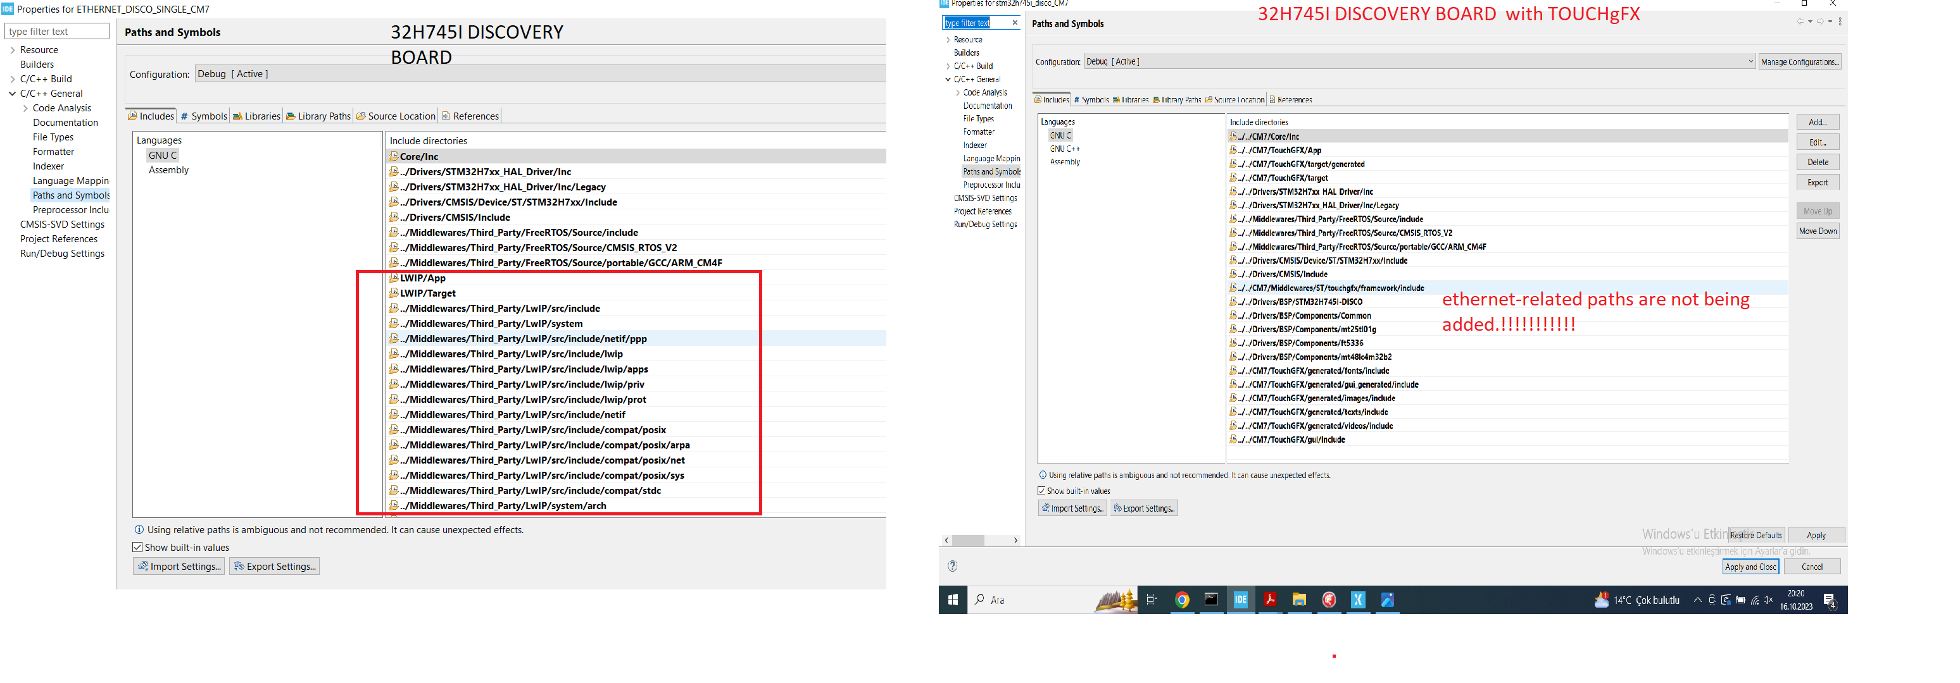
Task: Clear the filter text using the X icon
Action: pyautogui.click(x=1015, y=23)
